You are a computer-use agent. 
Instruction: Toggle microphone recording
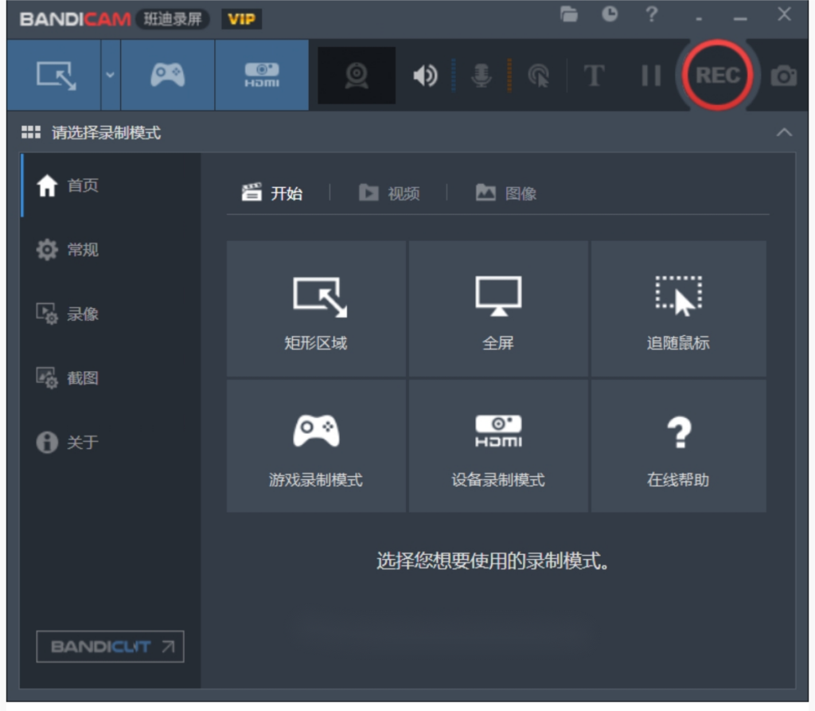pos(481,76)
